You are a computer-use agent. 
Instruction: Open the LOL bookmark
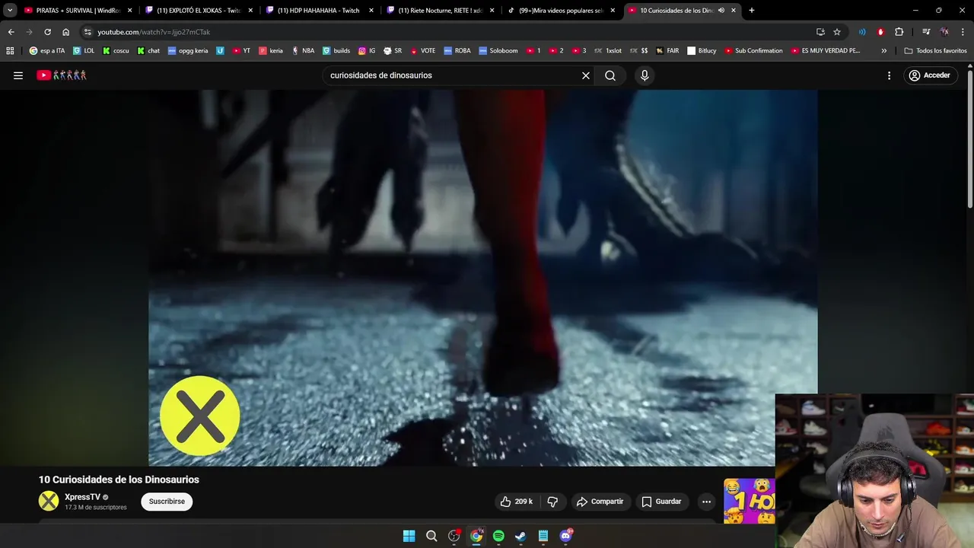pyautogui.click(x=84, y=51)
